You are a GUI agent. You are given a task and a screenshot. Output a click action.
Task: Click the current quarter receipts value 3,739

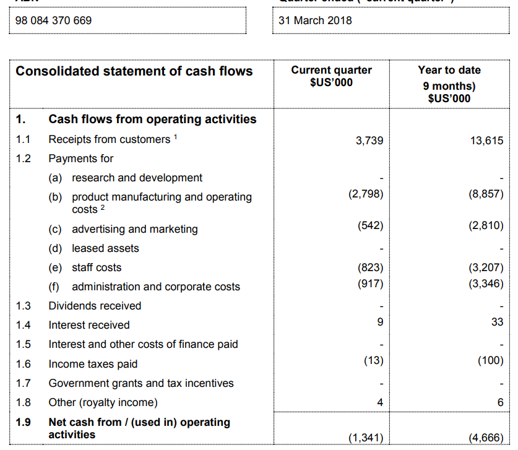click(x=369, y=141)
